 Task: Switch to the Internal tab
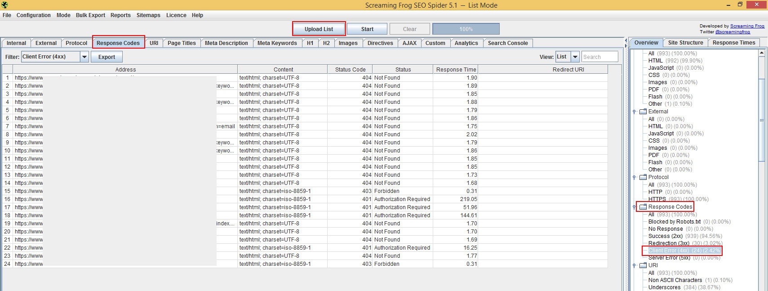pos(16,43)
